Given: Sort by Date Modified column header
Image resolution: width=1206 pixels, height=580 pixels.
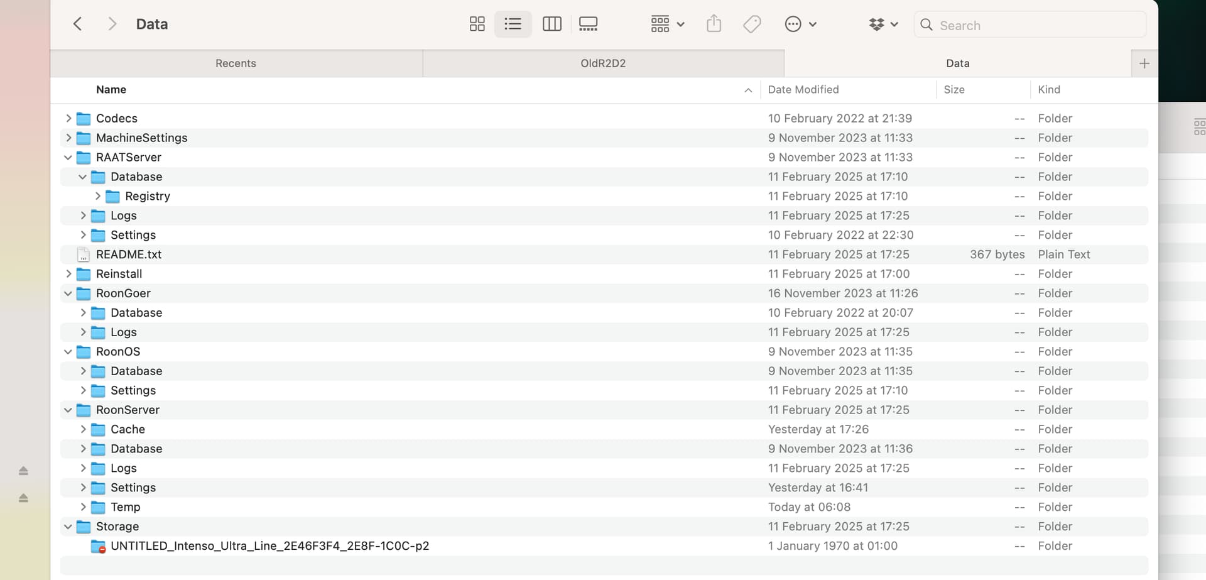Looking at the screenshot, I should (x=803, y=89).
